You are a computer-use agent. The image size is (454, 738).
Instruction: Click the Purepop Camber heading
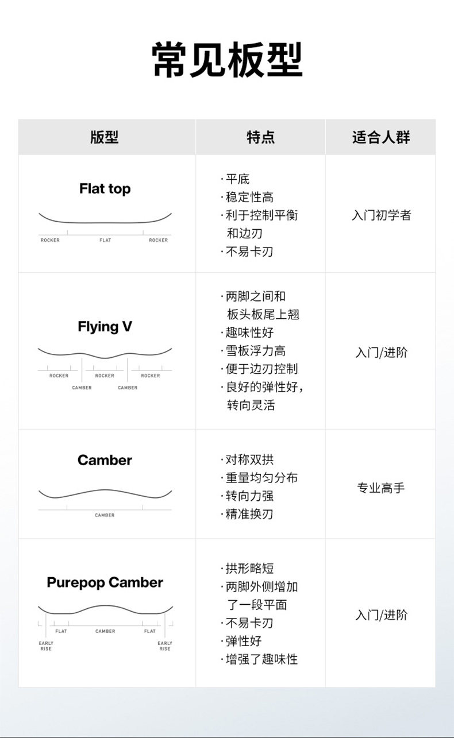point(105,582)
